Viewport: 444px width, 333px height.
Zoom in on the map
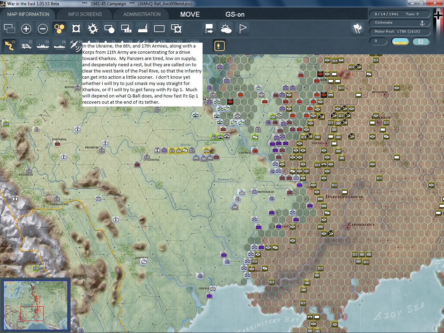[x=26, y=28]
